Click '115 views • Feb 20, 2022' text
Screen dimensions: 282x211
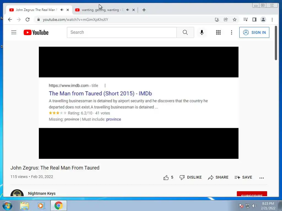point(32,177)
